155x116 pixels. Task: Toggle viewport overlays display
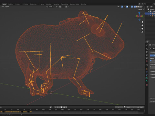[127, 7]
